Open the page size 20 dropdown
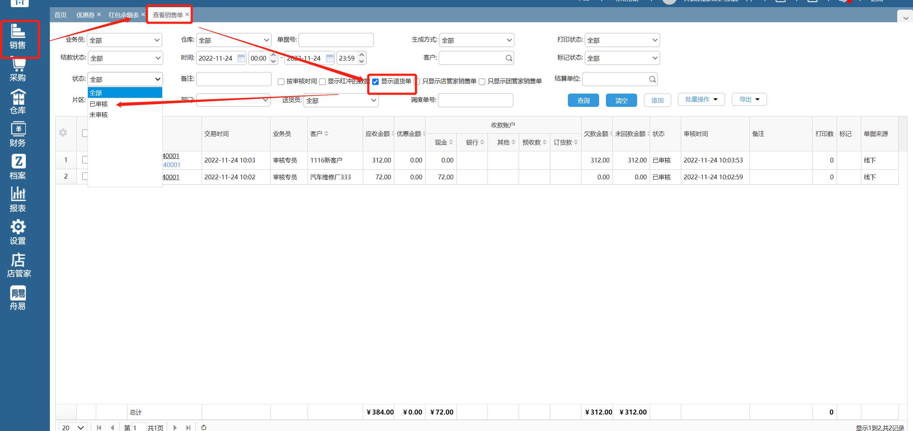 coord(73,427)
